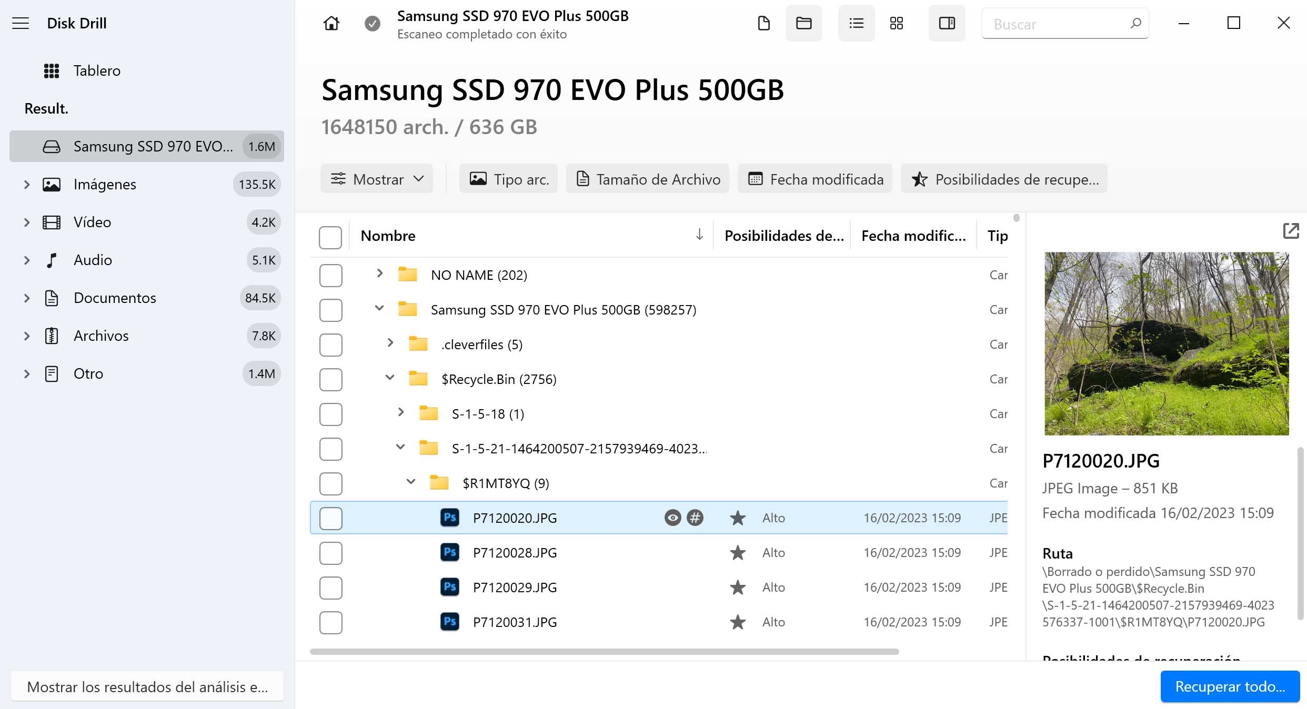This screenshot has width=1307, height=709.
Task: Click Recuperar todo button
Action: pos(1230,686)
